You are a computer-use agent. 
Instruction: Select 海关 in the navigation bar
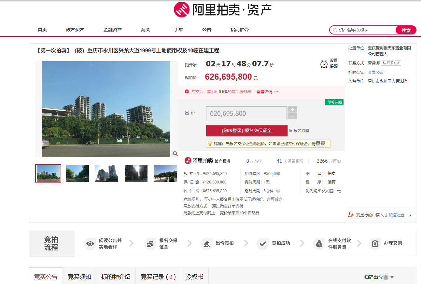[x=146, y=30]
